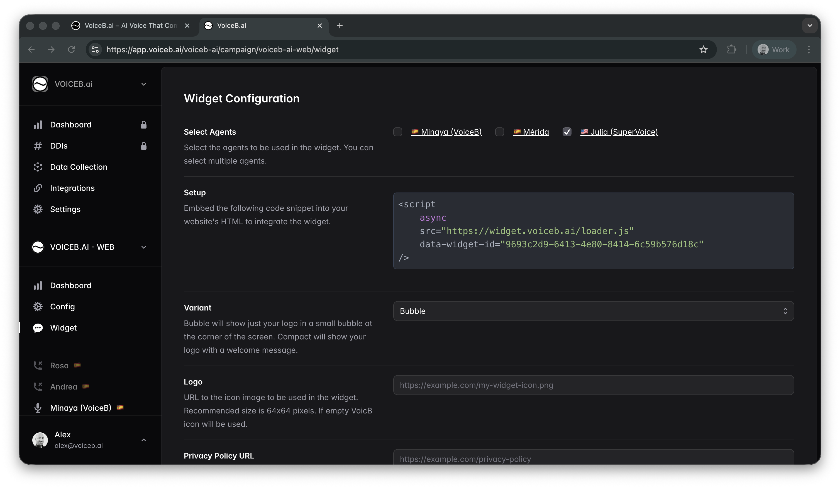Bookmark page with the star icon

point(703,50)
